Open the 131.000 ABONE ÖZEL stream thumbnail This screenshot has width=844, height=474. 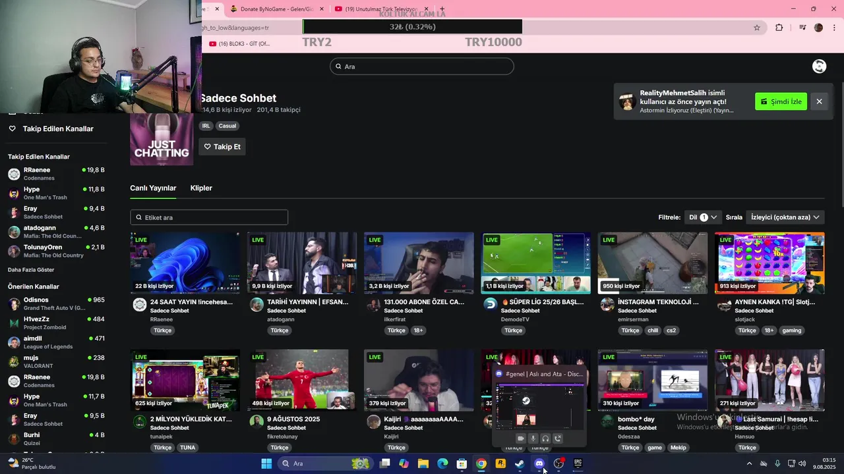(x=419, y=263)
